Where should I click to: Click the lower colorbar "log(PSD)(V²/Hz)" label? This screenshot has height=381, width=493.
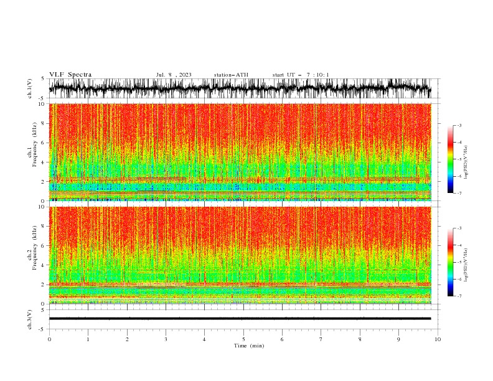pyautogui.click(x=466, y=265)
